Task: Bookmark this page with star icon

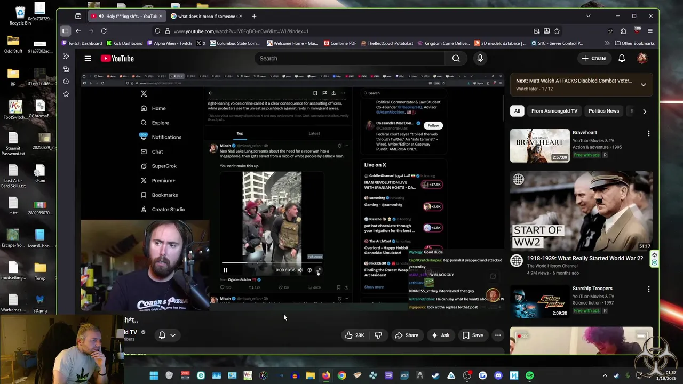Action: [x=557, y=31]
